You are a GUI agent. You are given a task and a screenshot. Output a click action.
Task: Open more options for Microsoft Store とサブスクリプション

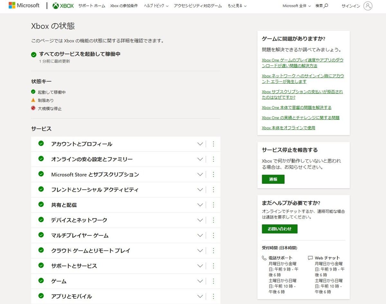213,174
